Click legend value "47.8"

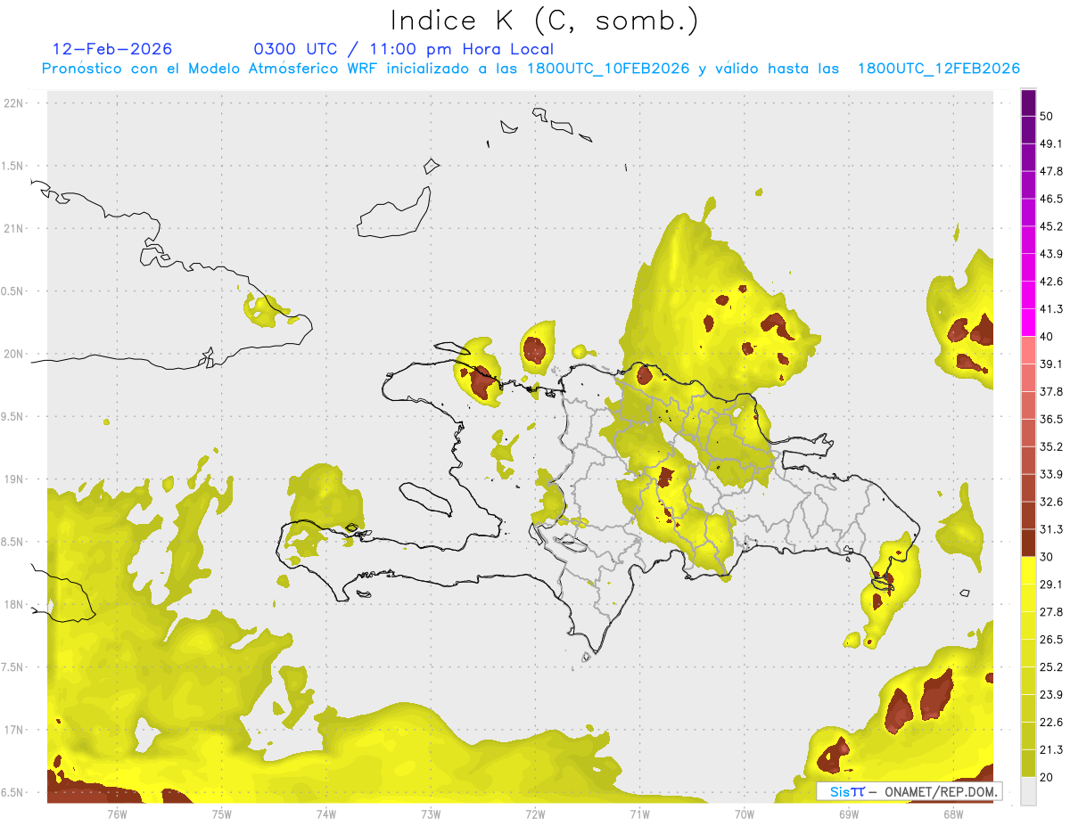(x=1051, y=171)
